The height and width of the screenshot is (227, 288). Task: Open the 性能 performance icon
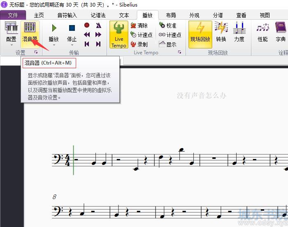pos(262,32)
